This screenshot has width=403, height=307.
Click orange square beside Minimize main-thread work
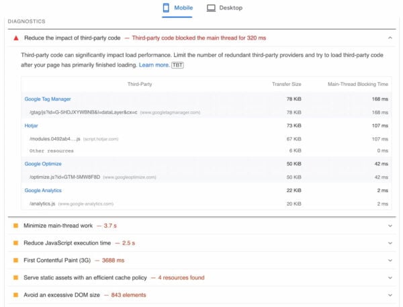(x=16, y=226)
